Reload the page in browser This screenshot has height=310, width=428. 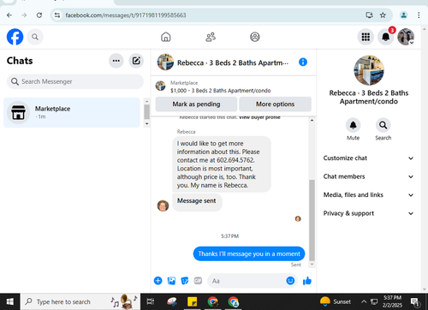[x=39, y=15]
